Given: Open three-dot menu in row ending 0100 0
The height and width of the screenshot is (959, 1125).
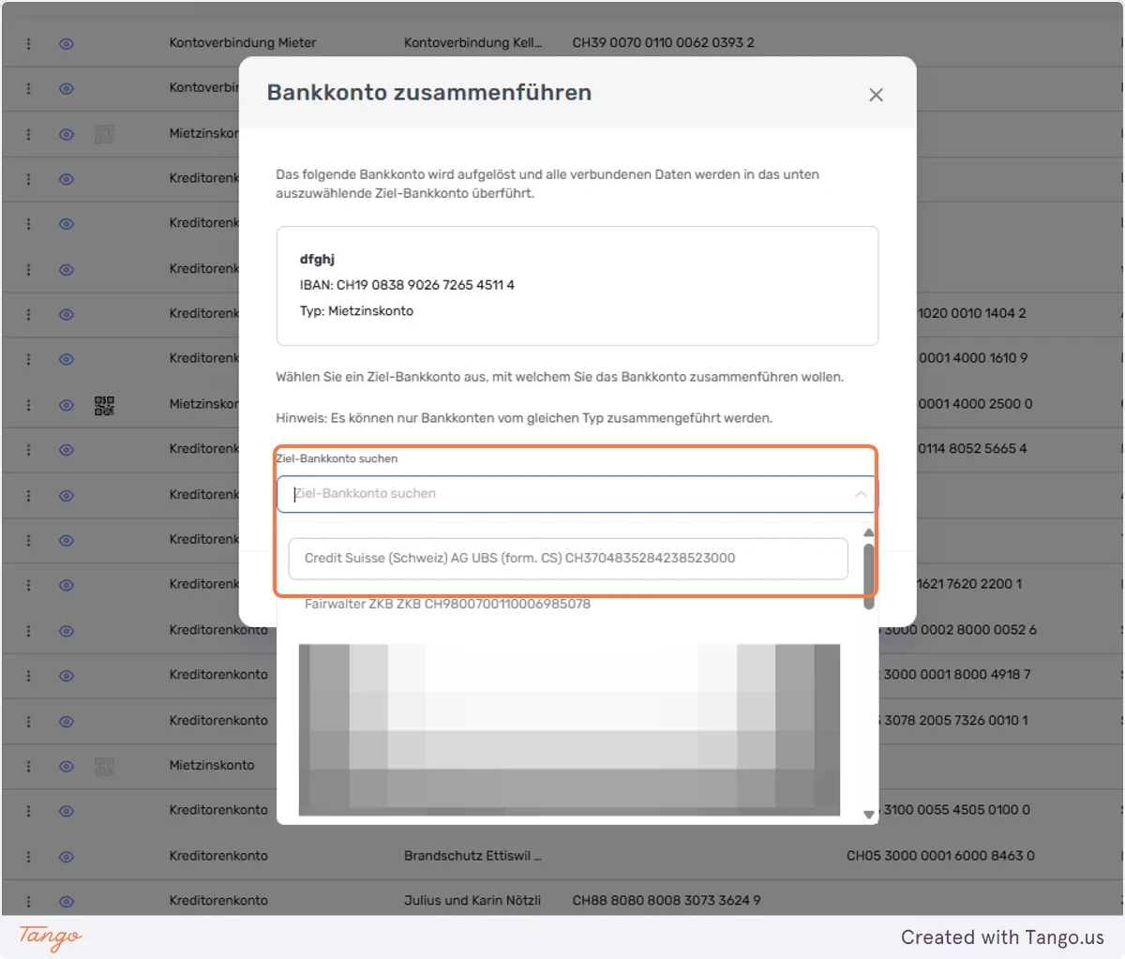Looking at the screenshot, I should [28, 811].
